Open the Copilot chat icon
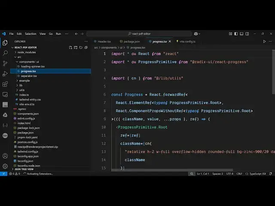 click(196, 34)
